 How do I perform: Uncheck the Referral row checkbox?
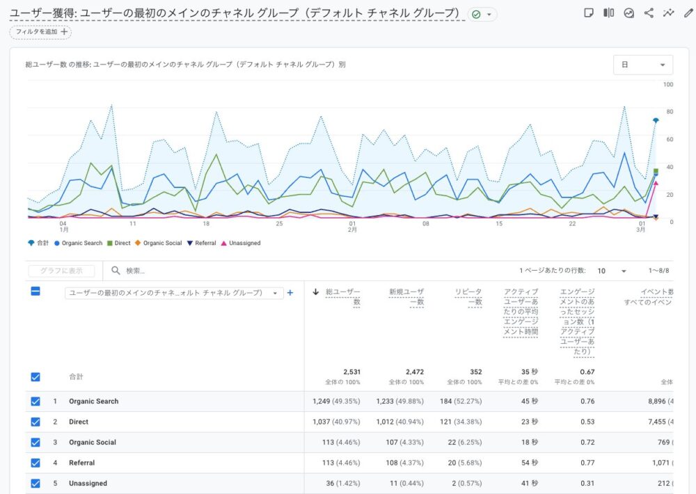click(35, 463)
